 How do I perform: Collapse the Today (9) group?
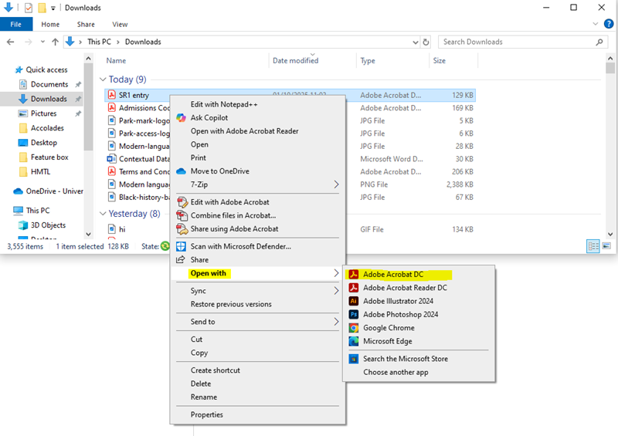103,79
